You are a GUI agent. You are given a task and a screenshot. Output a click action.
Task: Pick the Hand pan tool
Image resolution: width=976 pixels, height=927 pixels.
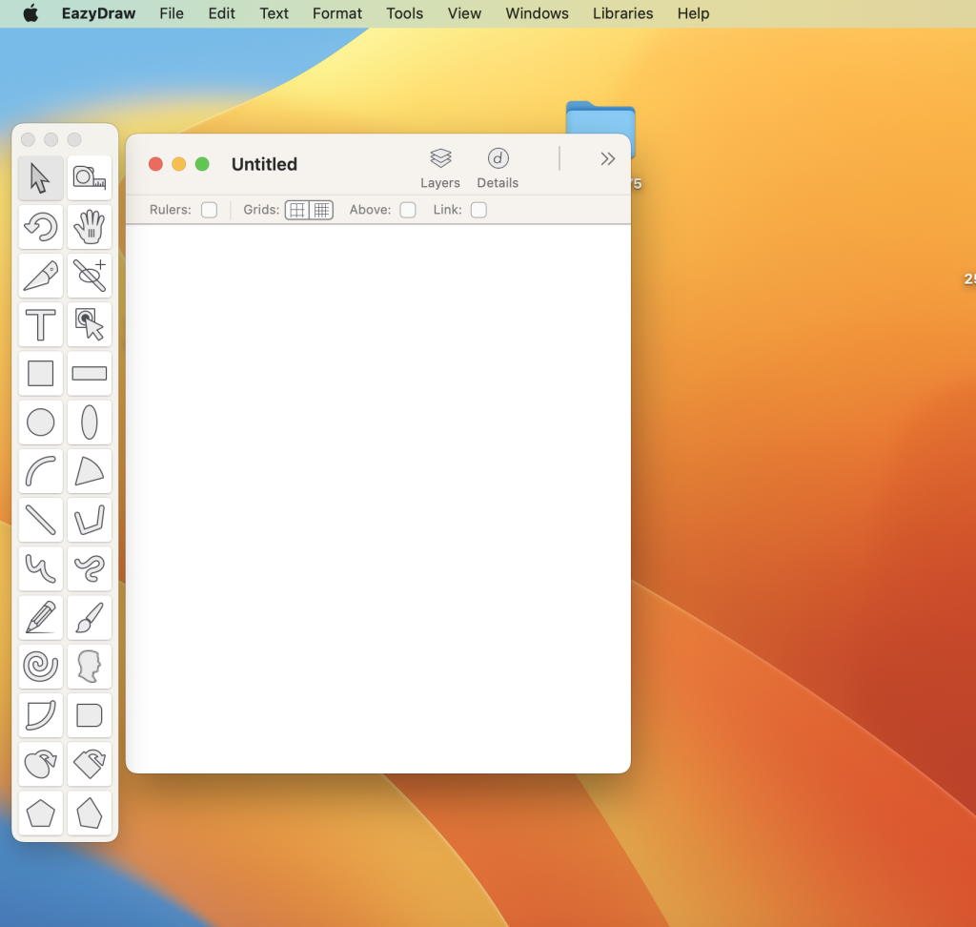tap(90, 227)
